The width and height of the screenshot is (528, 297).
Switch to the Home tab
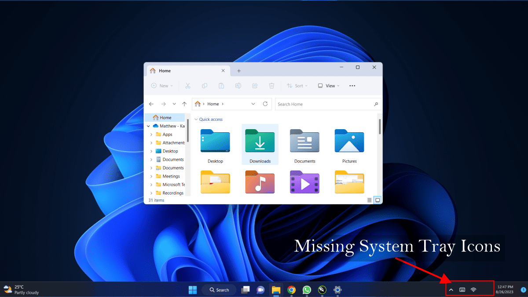click(x=165, y=71)
